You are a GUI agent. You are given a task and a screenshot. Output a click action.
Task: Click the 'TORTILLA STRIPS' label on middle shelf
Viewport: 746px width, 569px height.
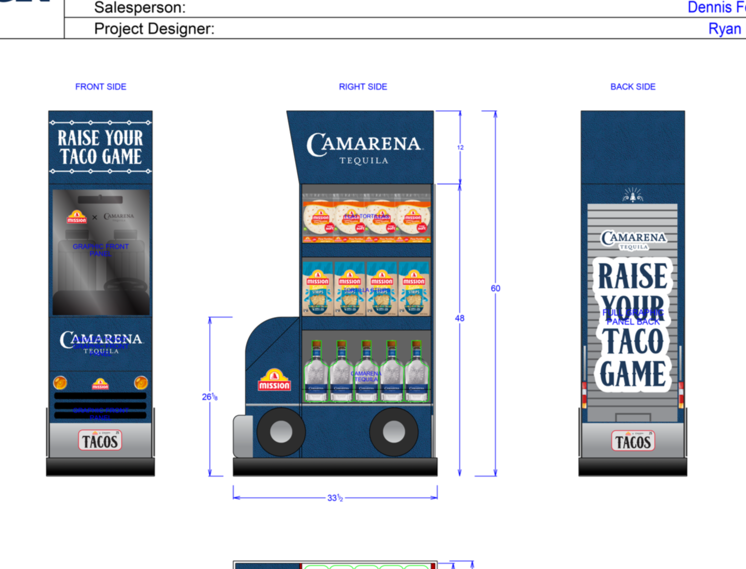(x=367, y=290)
